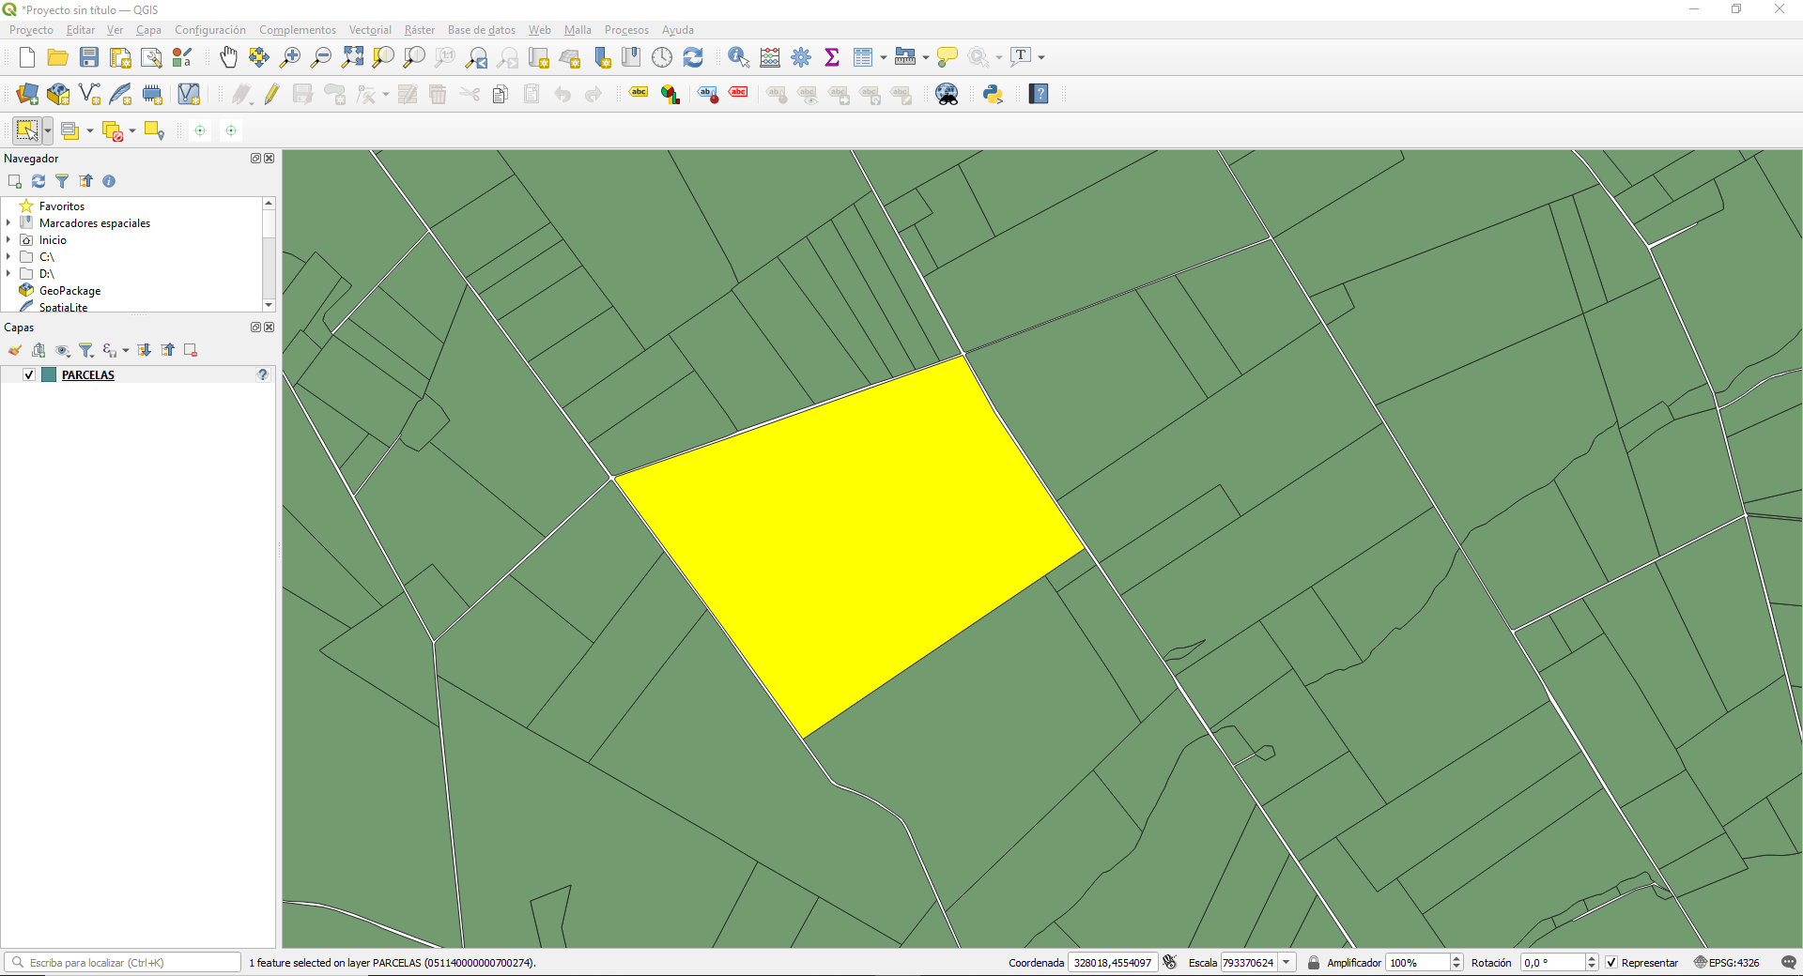Image resolution: width=1803 pixels, height=976 pixels.
Task: Open the Field Calculator
Action: tap(770, 57)
